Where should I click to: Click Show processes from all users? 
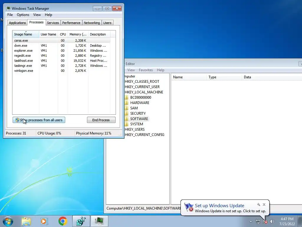[x=39, y=120]
